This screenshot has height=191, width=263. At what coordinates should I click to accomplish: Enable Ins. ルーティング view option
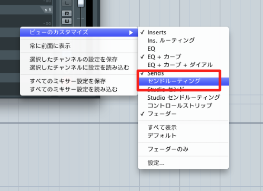coord(184,41)
